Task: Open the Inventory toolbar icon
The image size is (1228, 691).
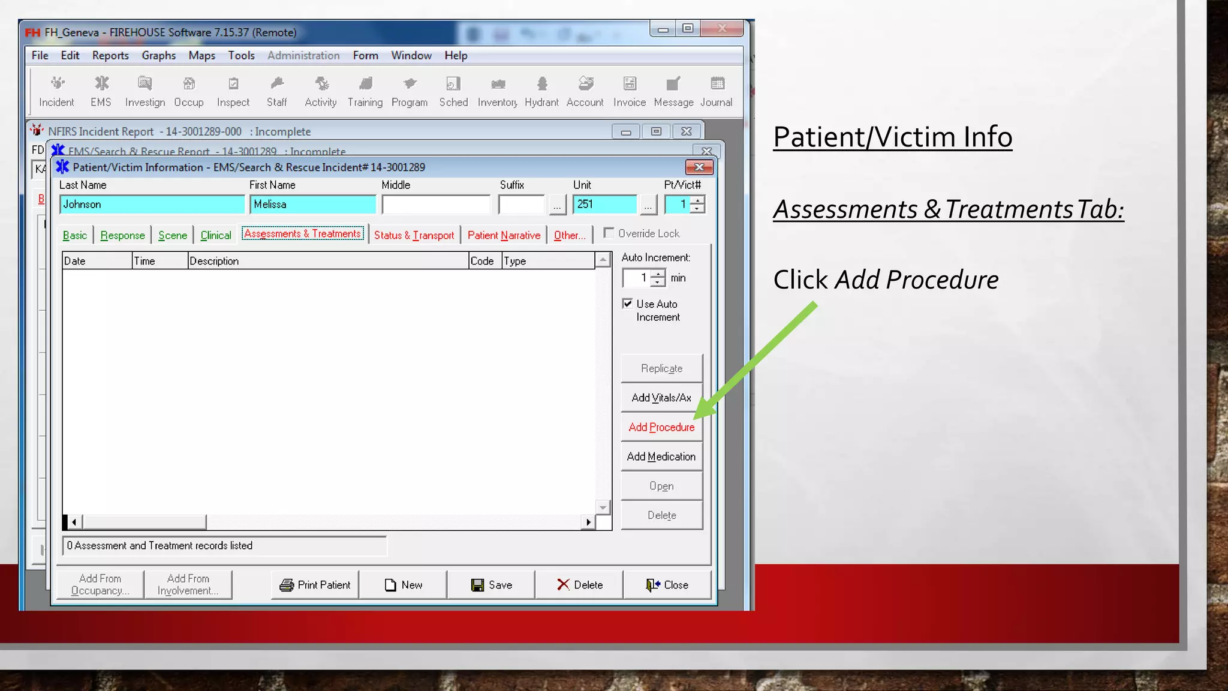Action: pos(498,91)
